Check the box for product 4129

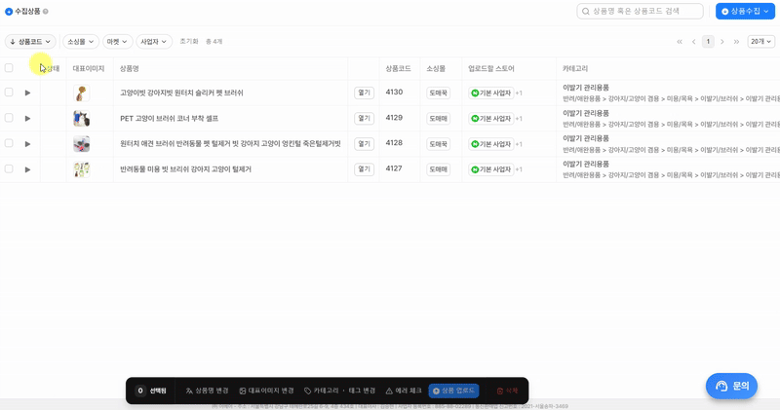click(x=9, y=118)
